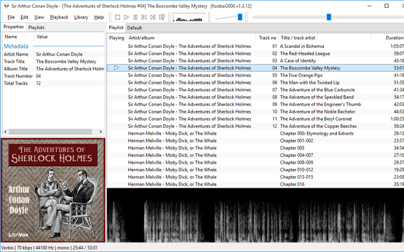
Task: Click the Value column header in Properties
Action: click(x=69, y=37)
